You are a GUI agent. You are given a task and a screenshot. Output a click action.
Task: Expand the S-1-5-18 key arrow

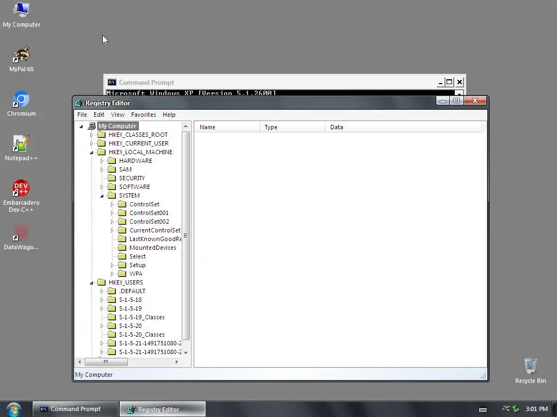click(102, 300)
